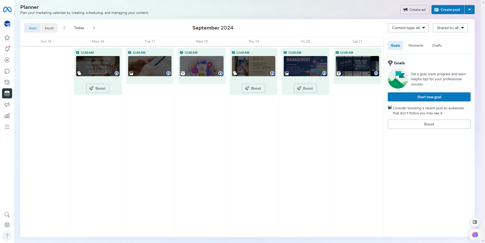Open the Settings gear icon
485x243 pixels.
7,225
